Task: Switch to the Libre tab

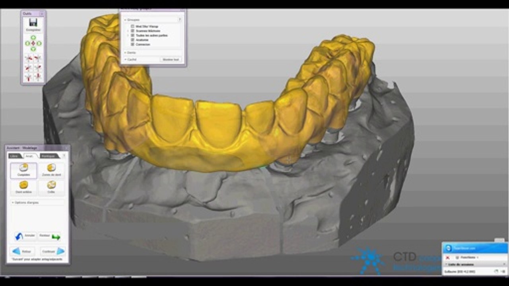Action: tap(16, 156)
